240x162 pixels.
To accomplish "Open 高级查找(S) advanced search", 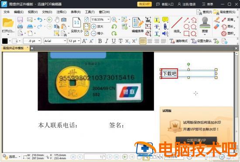I will tap(225, 12).
